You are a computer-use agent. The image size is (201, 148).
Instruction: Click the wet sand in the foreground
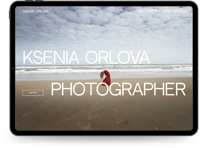[x=103, y=116]
